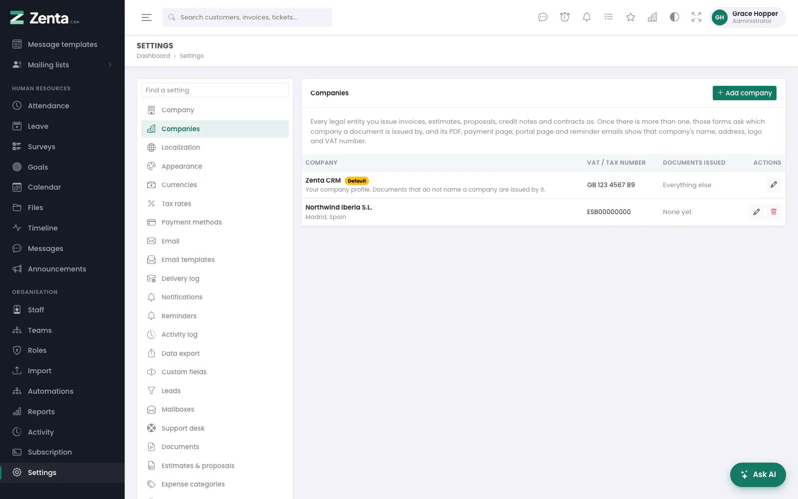Add a new company button
The width and height of the screenshot is (798, 499).
point(744,93)
